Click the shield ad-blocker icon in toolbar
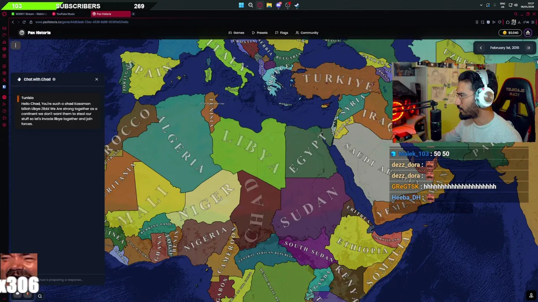This screenshot has width=538, height=302. click(x=488, y=22)
